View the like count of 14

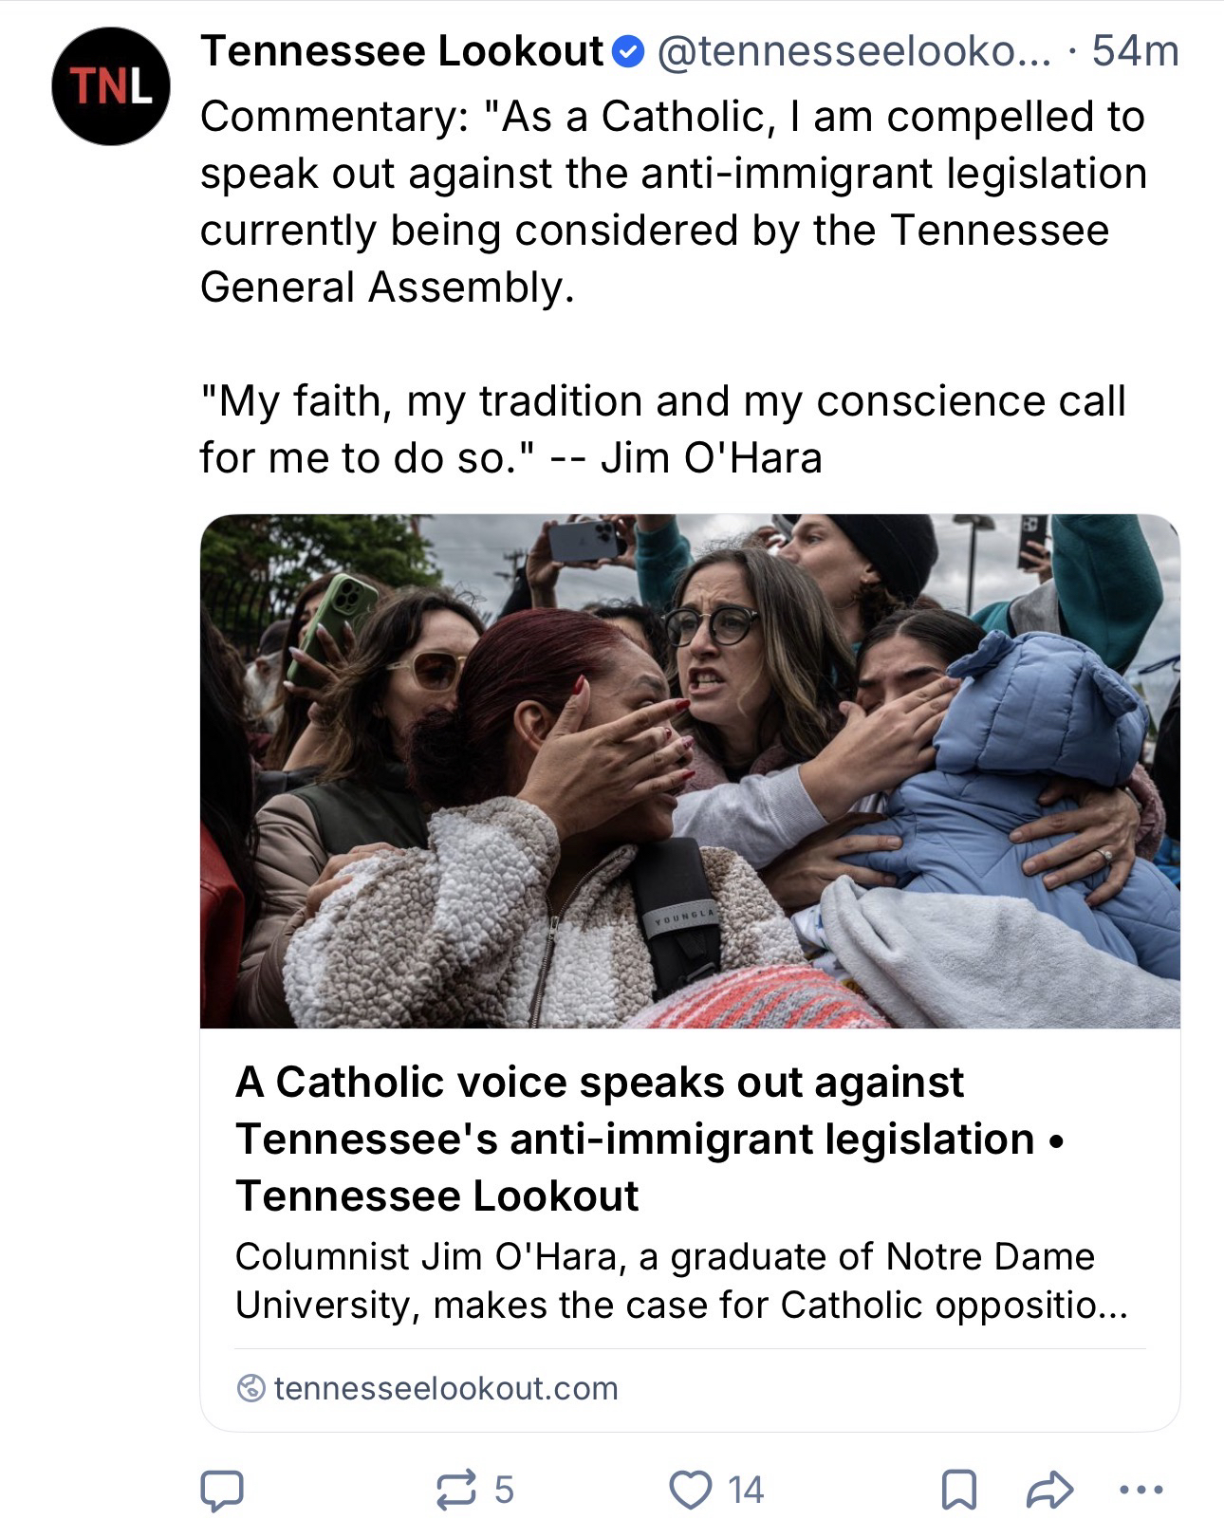click(746, 1490)
